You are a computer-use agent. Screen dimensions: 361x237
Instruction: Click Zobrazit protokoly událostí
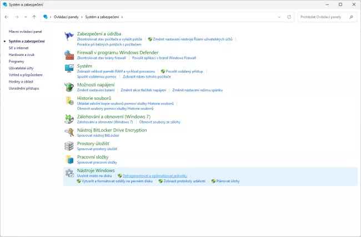coord(184,181)
